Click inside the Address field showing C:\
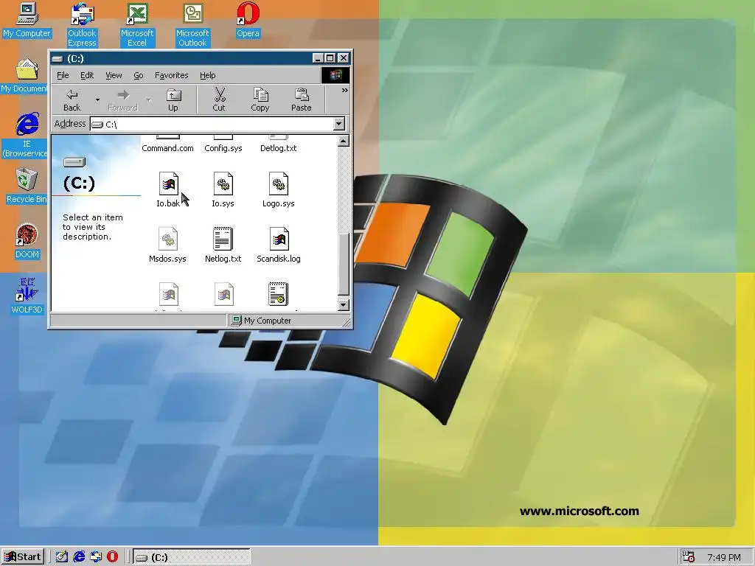The width and height of the screenshot is (755, 566). (212, 124)
